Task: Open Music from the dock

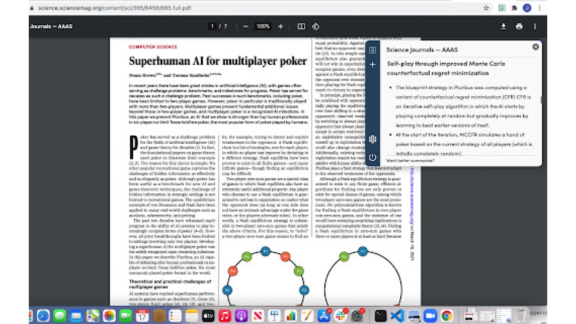Action: [225, 315]
